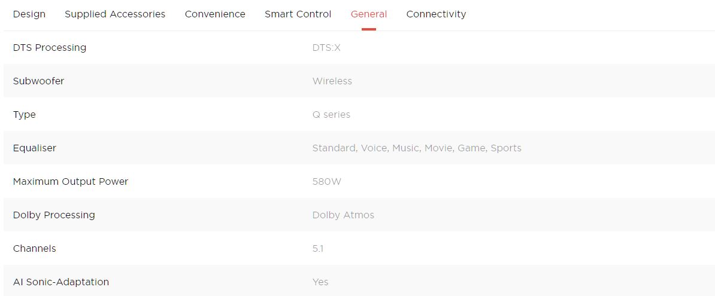Select the Q series value
Screen dimensions: 715x296
click(331, 115)
